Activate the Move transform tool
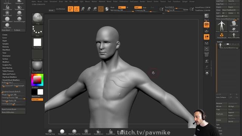Screen dimensions: 242x136 coord(83,9)
